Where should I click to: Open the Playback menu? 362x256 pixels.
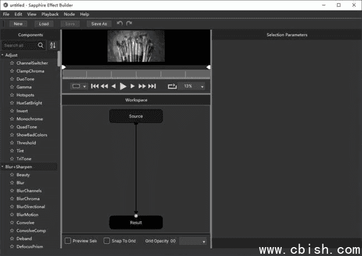pyautogui.click(x=50, y=14)
